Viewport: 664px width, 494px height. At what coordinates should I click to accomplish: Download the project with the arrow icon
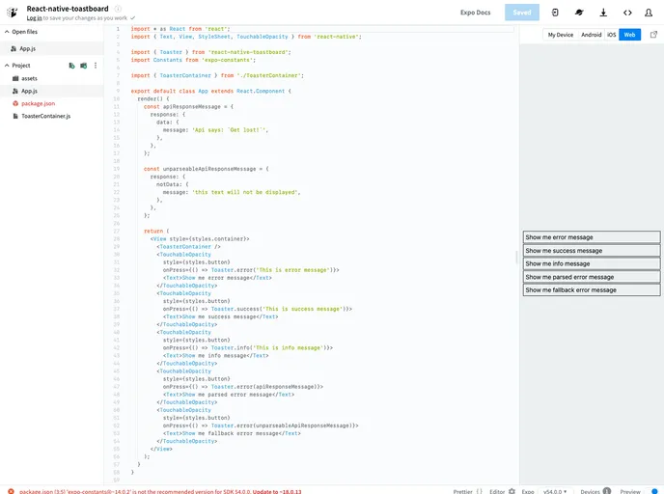click(x=603, y=13)
